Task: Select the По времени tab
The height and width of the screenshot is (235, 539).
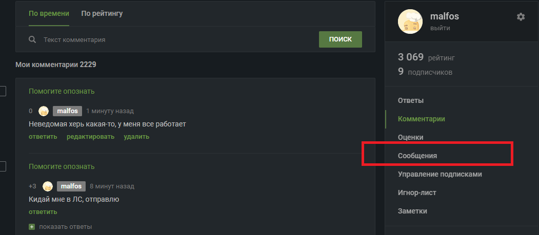Action: tap(49, 13)
